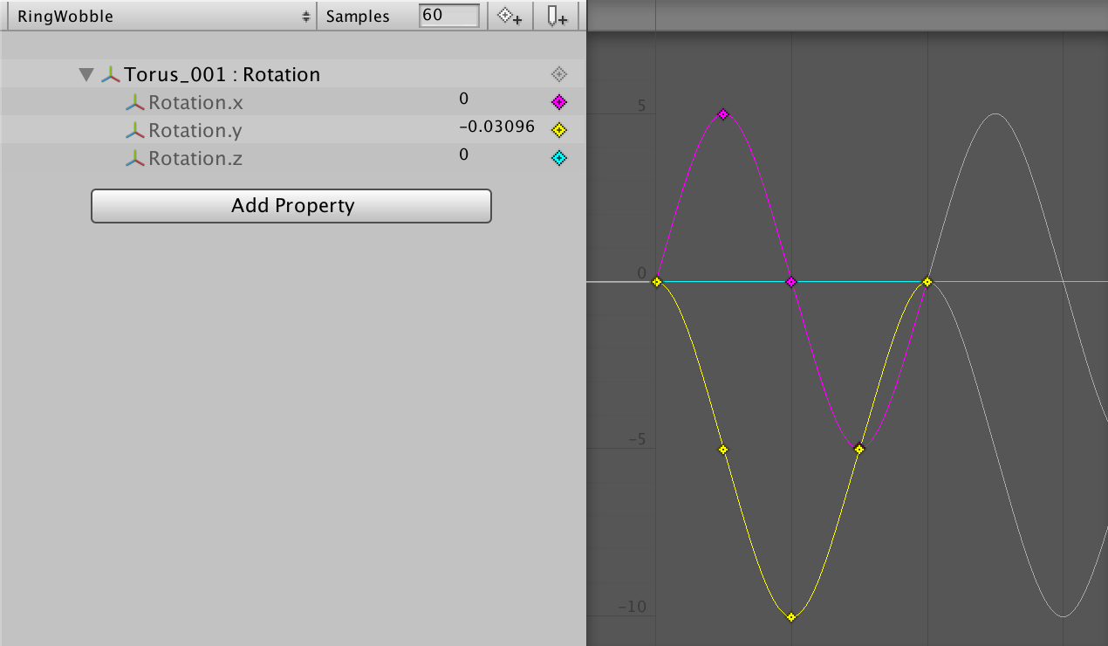This screenshot has height=646, width=1108.
Task: Select the magenta keyframe at the curve peak
Action: tap(723, 114)
